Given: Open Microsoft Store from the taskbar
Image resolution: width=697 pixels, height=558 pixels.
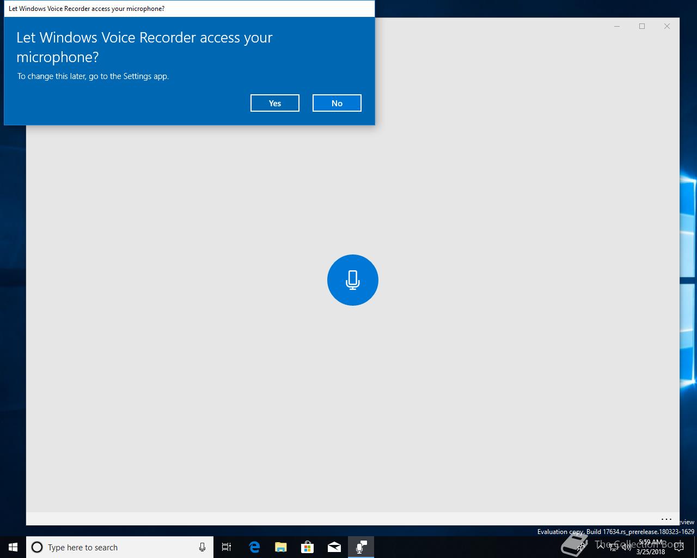Looking at the screenshot, I should point(308,547).
